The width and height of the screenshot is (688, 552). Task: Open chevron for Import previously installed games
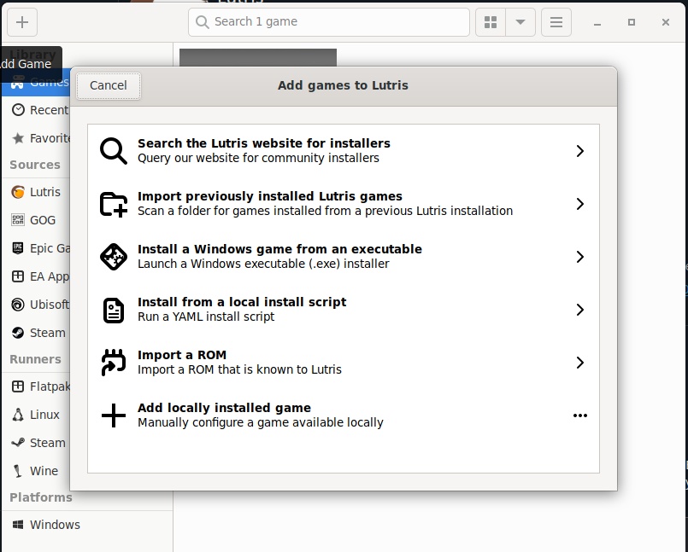pos(580,204)
